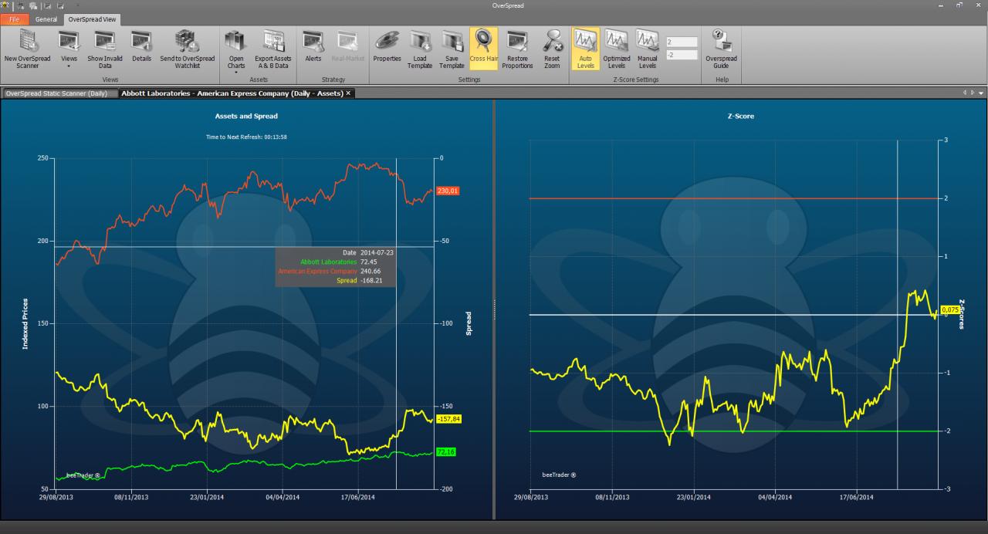This screenshot has width=988, height=534.
Task: Switch to the General ribbon tab
Action: point(46,19)
